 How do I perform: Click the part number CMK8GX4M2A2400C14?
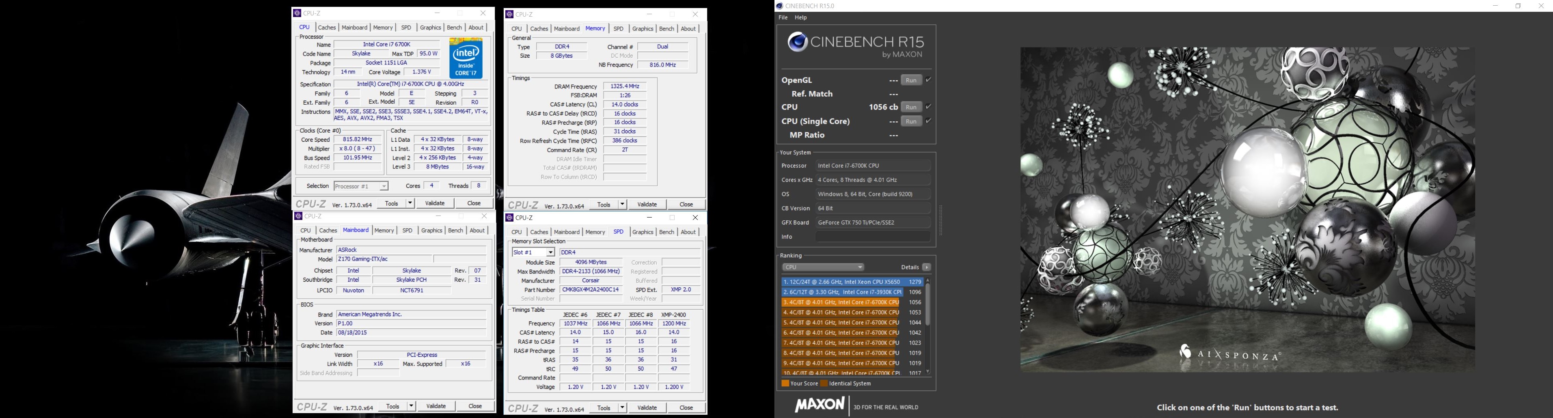pyautogui.click(x=590, y=290)
